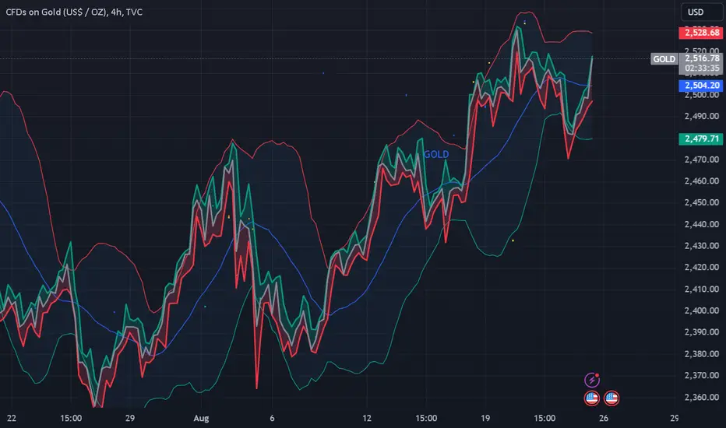Image resolution: width=726 pixels, height=428 pixels.
Task: Click the 2,470.00 price axis level
Action: 702,160
